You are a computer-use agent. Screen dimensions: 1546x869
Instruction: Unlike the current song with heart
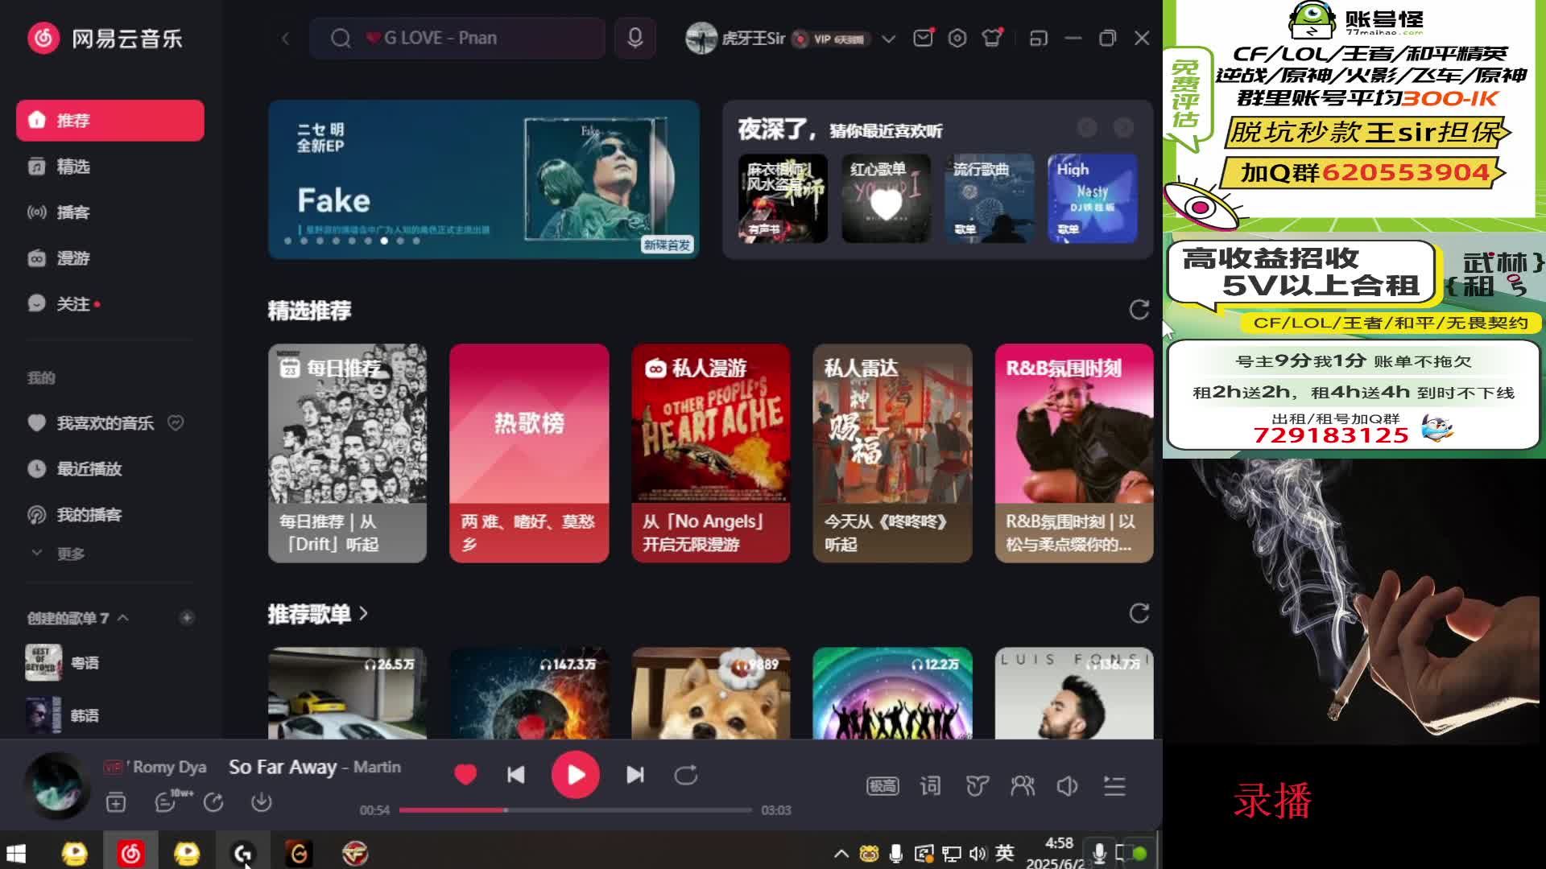(x=465, y=775)
